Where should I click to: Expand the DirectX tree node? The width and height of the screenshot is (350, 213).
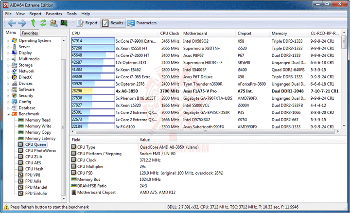pyautogui.click(x=8, y=77)
